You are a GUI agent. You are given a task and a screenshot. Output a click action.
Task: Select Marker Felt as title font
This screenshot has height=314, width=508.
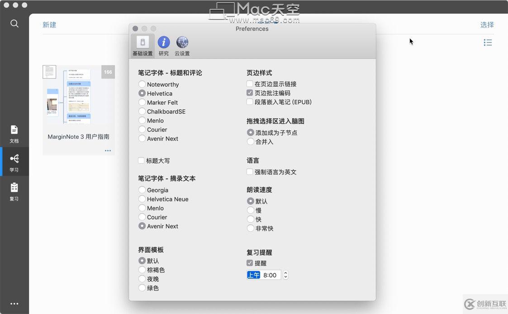coord(142,103)
